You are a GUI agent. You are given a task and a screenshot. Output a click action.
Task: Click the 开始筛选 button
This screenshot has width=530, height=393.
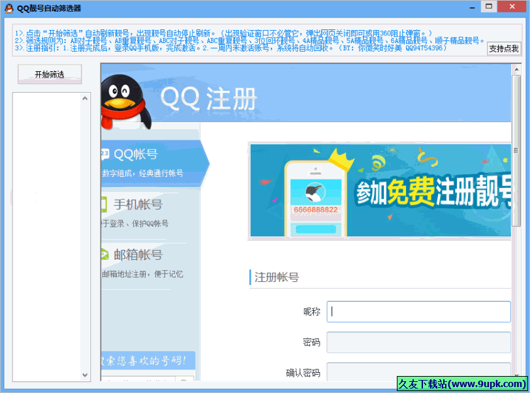(x=50, y=74)
